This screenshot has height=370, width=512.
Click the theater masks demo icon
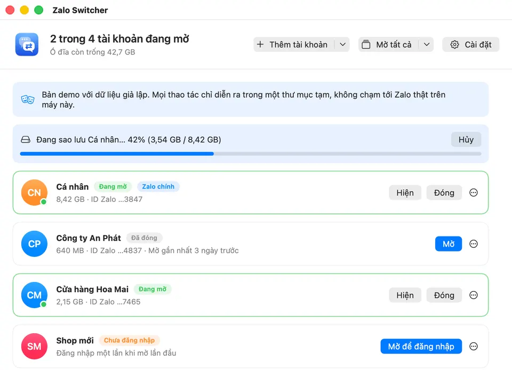pos(28,99)
